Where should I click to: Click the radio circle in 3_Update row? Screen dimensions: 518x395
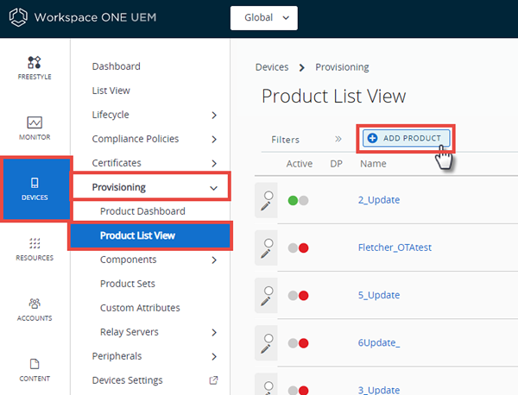[x=268, y=386]
